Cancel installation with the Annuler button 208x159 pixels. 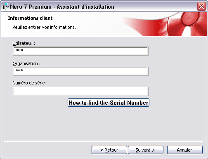pos(185,150)
